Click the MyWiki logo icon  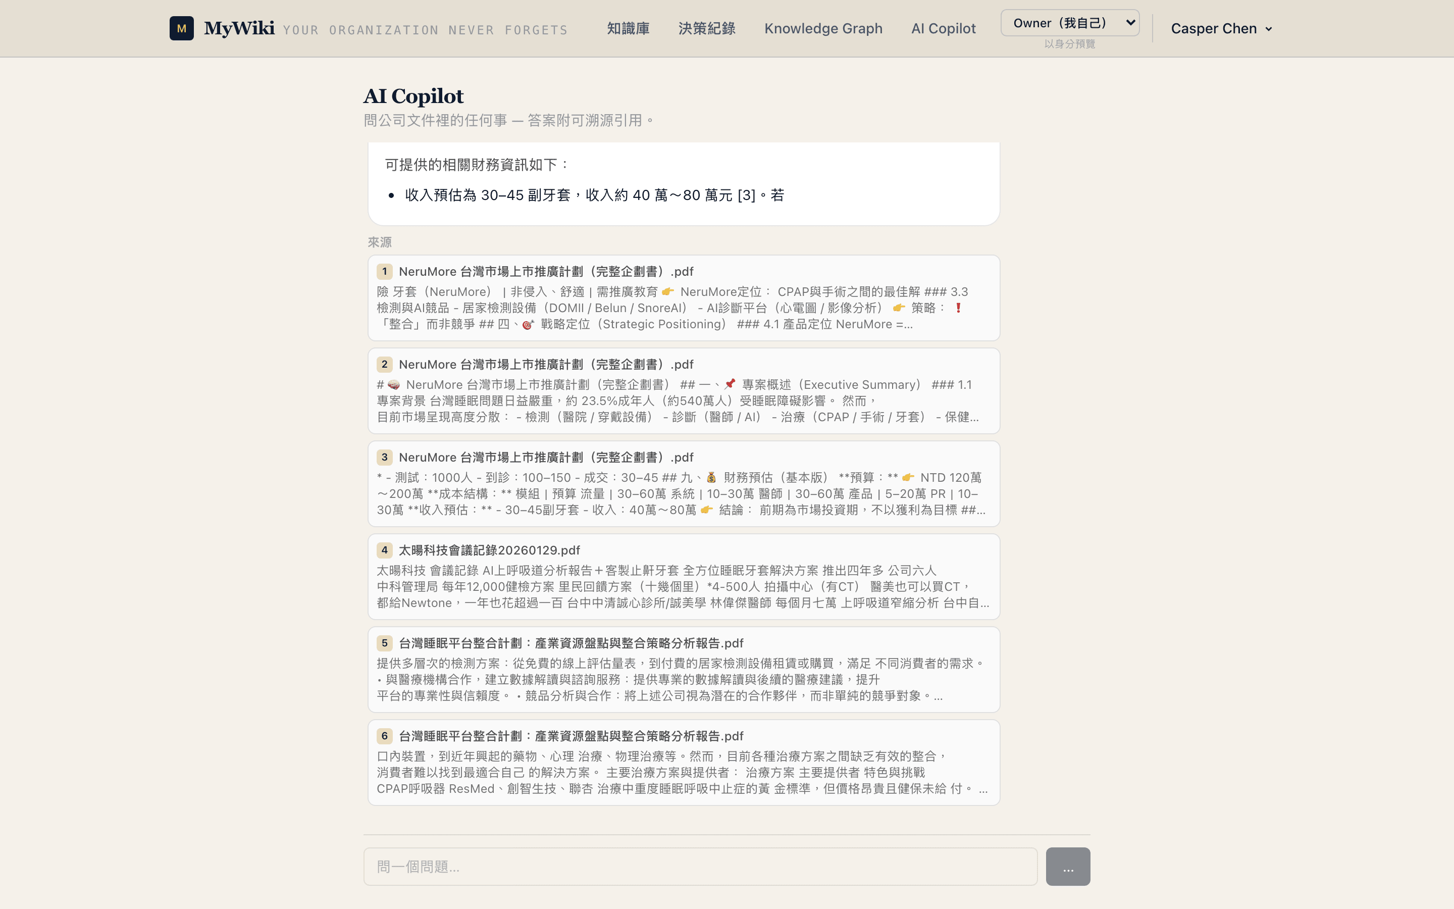click(181, 28)
